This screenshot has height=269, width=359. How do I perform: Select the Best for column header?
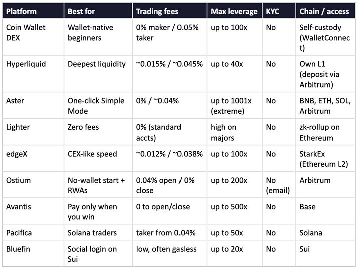click(98, 11)
